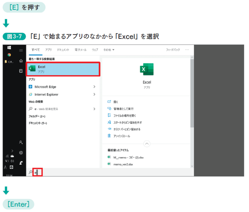Open M_memo - コピー (2).xlsx recent file
This screenshot has width=249, height=212.
[x=128, y=158]
